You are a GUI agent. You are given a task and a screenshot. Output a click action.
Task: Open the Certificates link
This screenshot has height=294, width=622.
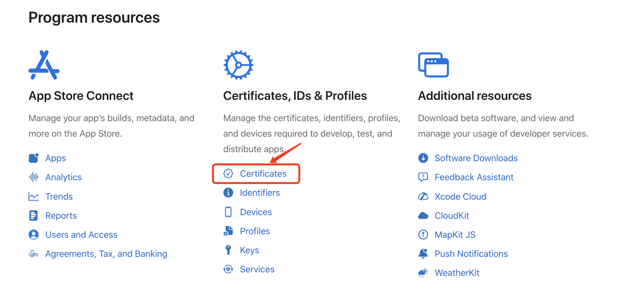263,174
